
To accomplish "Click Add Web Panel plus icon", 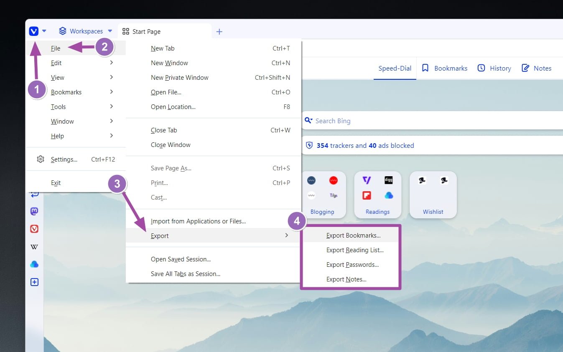I will coord(34,282).
